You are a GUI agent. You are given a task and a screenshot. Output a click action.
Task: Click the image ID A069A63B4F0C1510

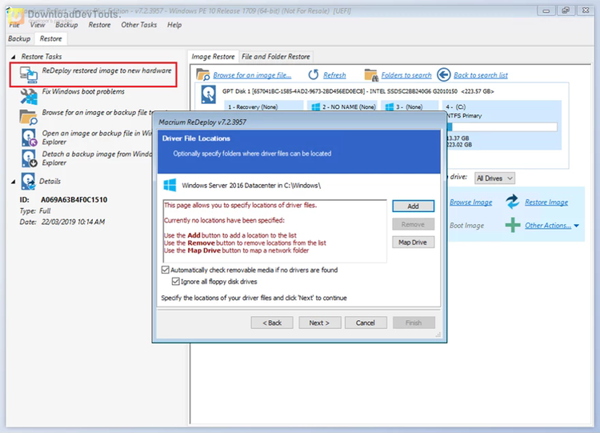click(74, 199)
